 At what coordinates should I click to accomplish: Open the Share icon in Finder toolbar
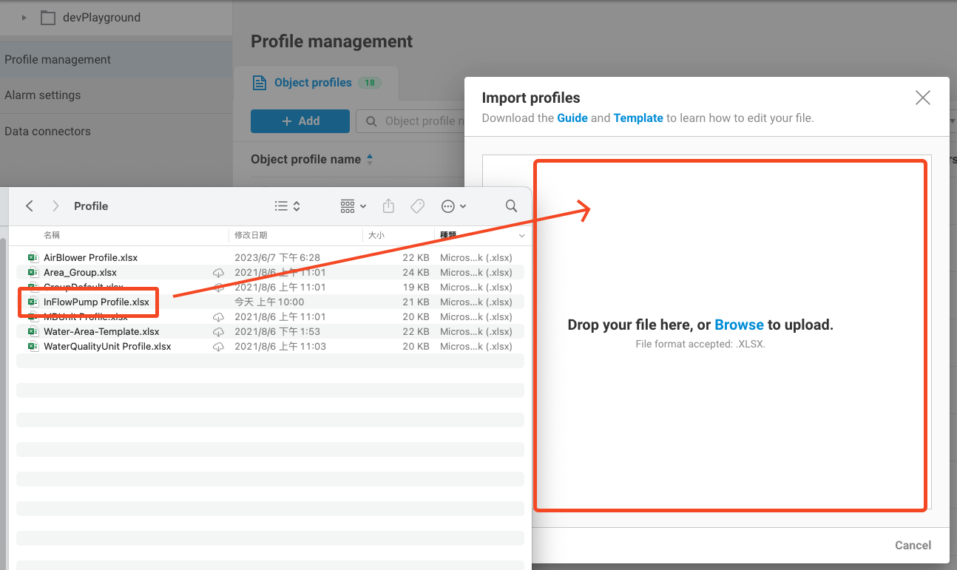tap(388, 206)
